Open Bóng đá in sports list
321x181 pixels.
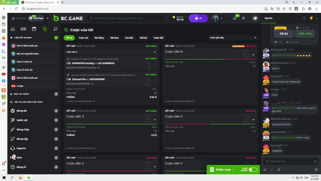point(22,111)
